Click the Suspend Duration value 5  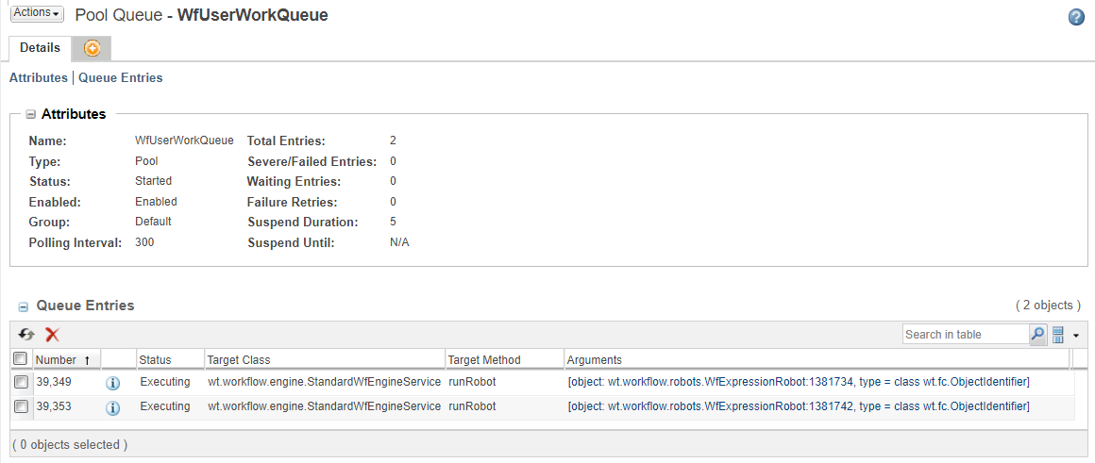[x=394, y=223]
